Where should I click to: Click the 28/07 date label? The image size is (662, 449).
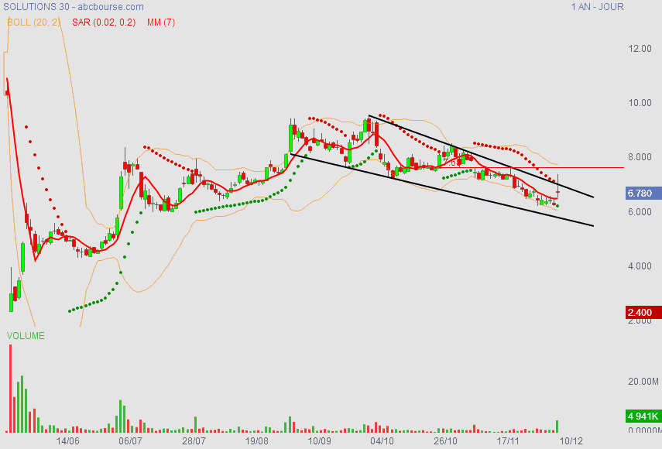pyautogui.click(x=194, y=441)
